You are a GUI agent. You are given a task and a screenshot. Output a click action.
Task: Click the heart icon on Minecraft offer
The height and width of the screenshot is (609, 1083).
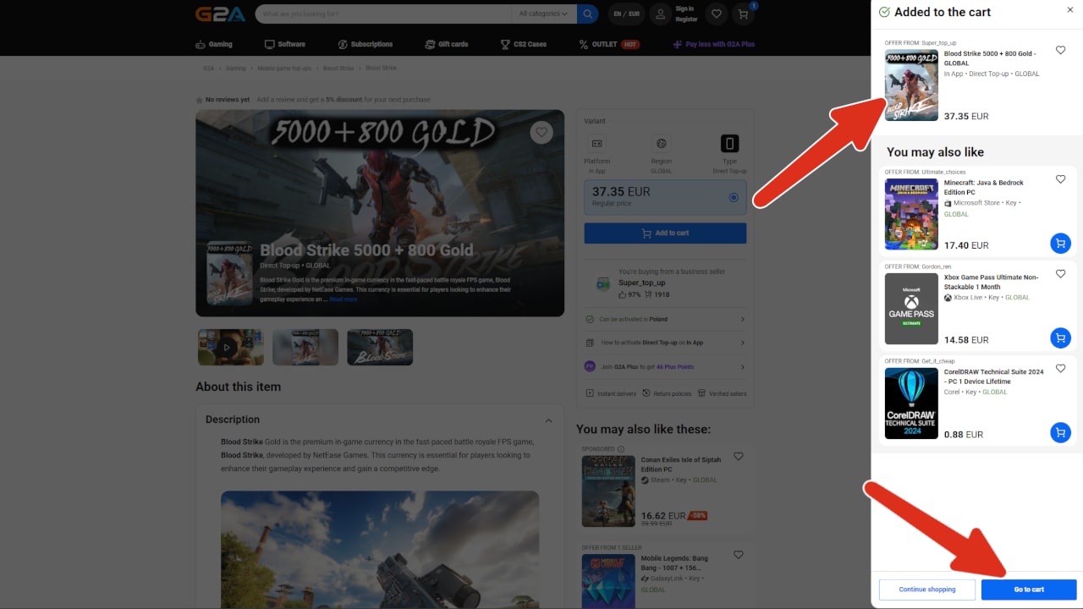tap(1060, 179)
